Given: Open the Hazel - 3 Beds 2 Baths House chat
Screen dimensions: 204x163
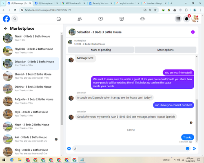Looking at the screenshot, I should [30, 126].
